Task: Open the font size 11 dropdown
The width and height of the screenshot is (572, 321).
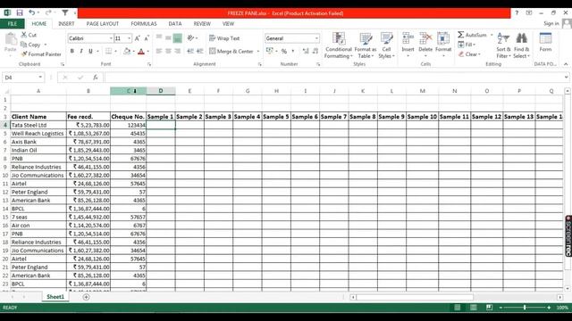Action: tap(129, 38)
